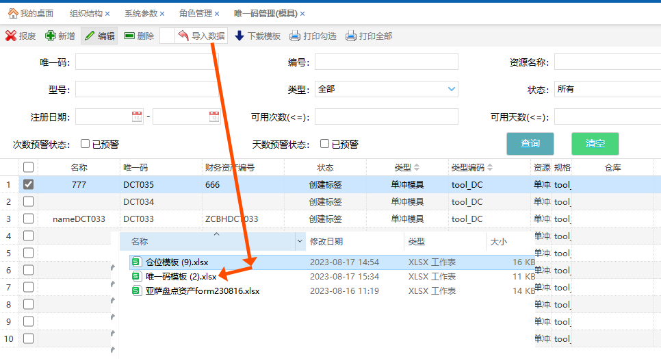Click the 新增 add toolbar button
661x359 pixels.
(60, 36)
